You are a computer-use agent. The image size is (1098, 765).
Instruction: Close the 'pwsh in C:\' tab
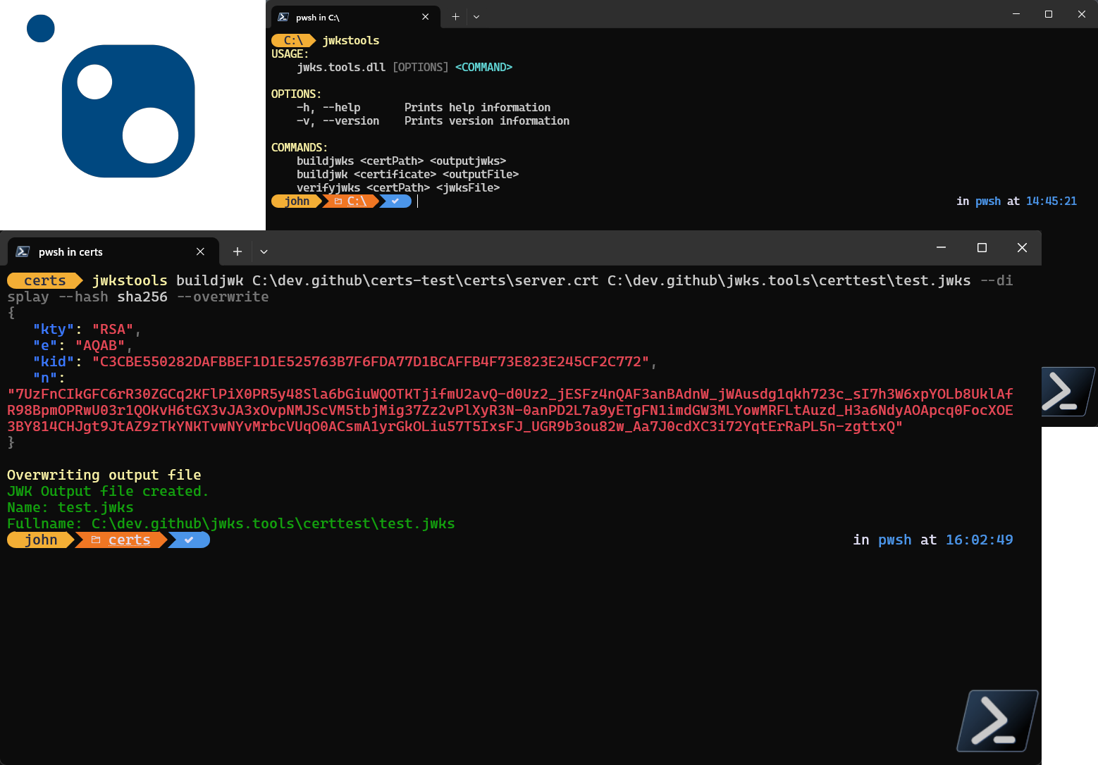(426, 17)
